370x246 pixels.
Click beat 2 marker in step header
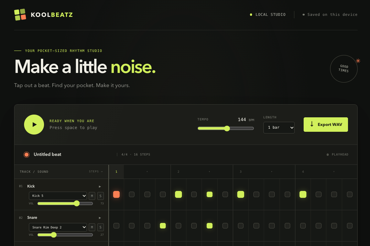pos(178,172)
